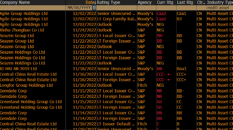Select Seazen Group Ltd LT Foreign Issuer row

click(116, 41)
